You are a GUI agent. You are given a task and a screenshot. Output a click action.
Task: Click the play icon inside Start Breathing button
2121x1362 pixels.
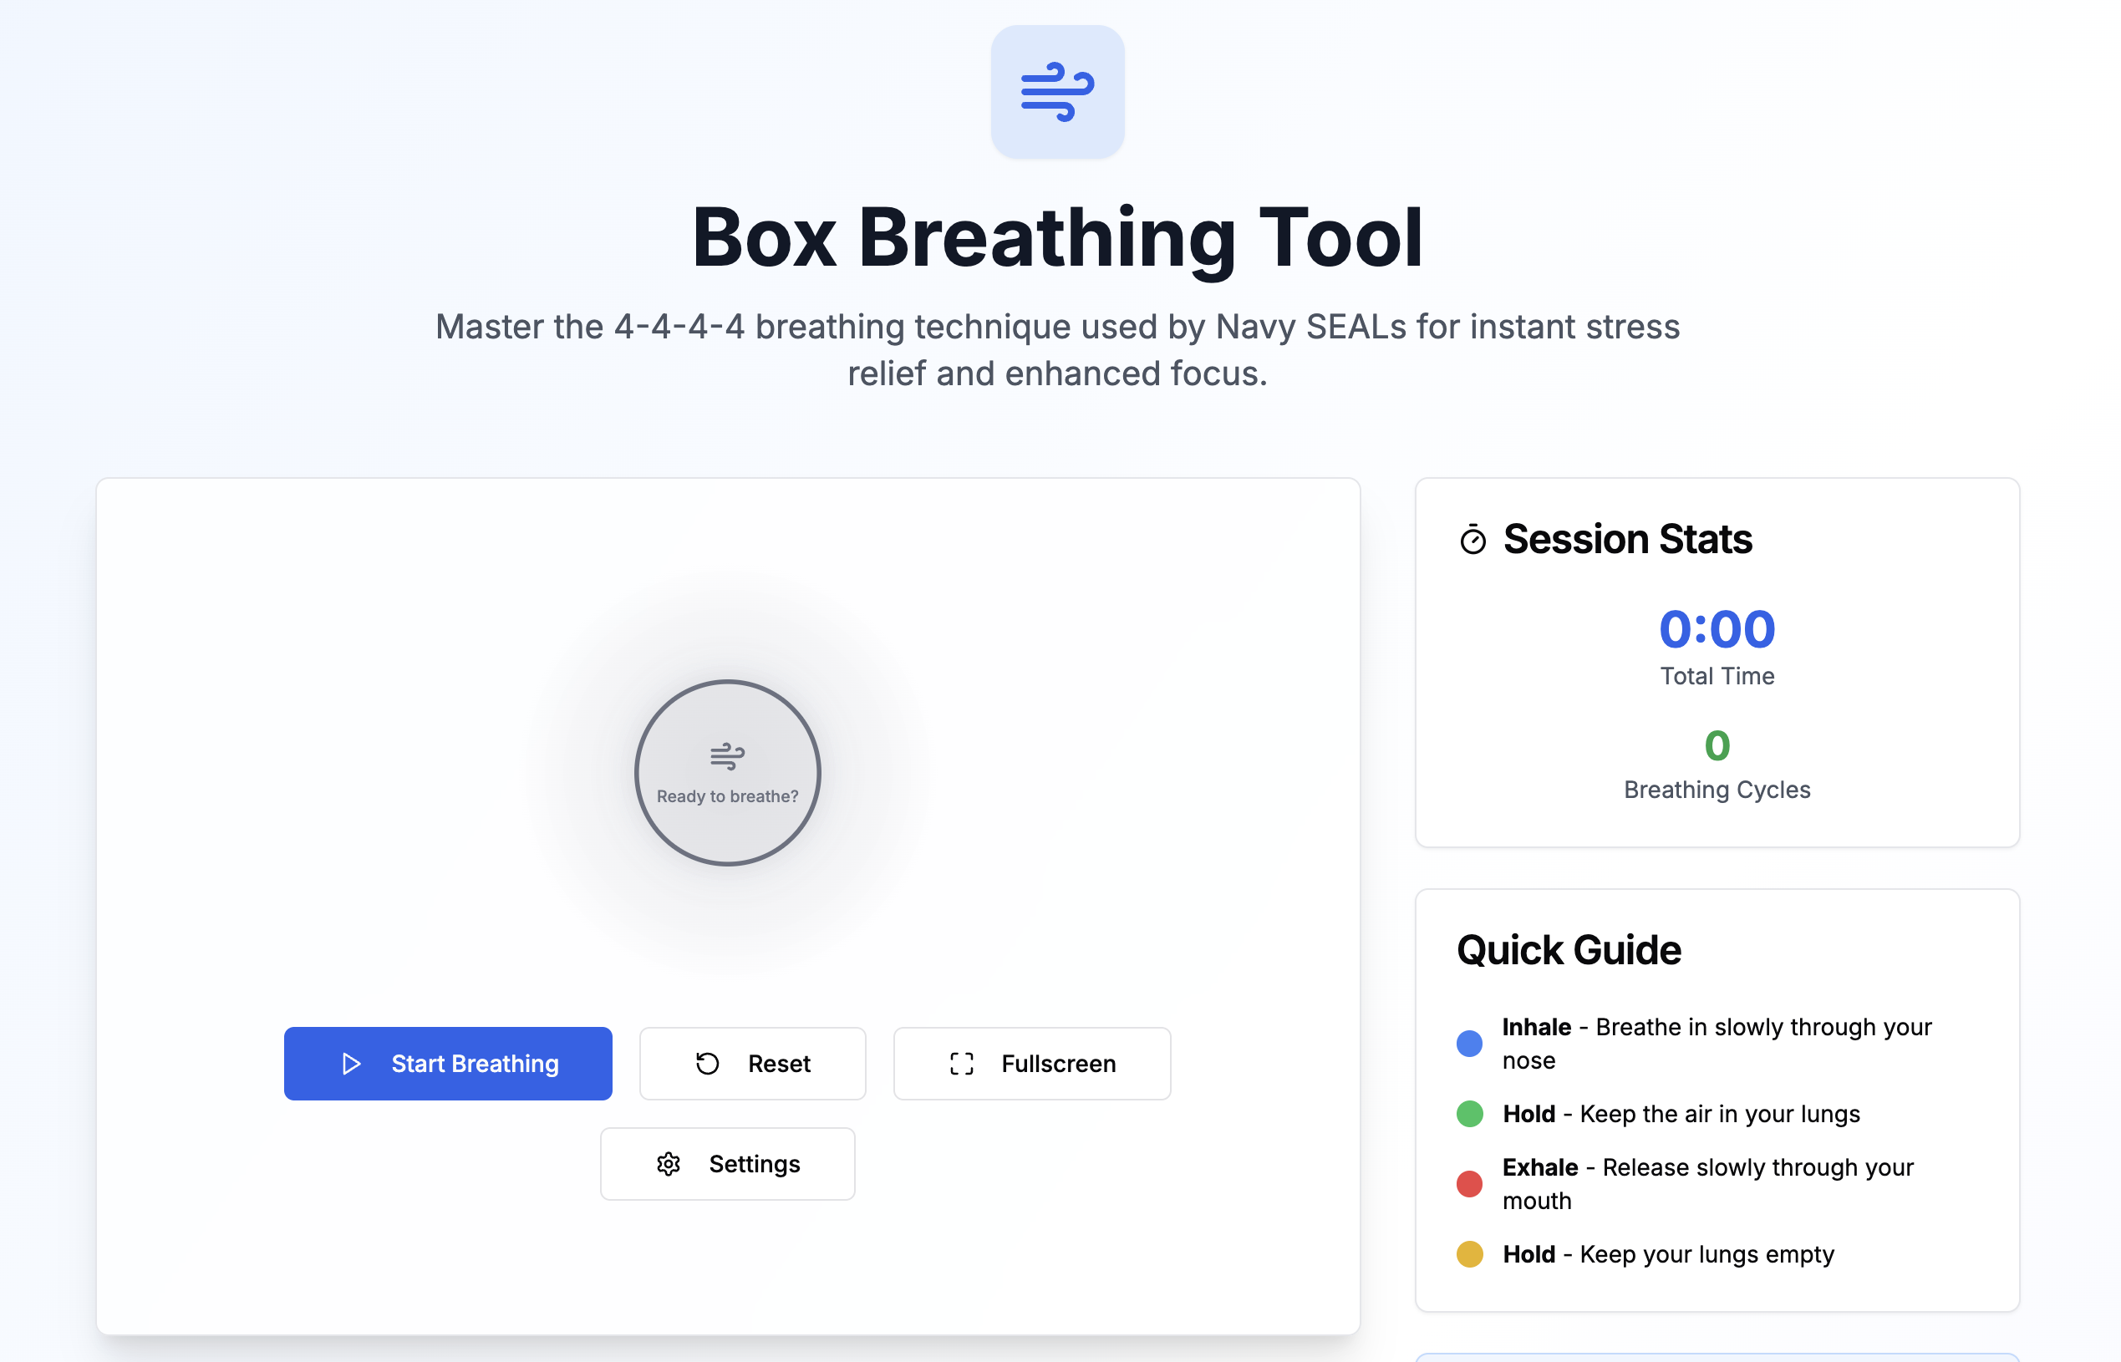click(x=351, y=1064)
